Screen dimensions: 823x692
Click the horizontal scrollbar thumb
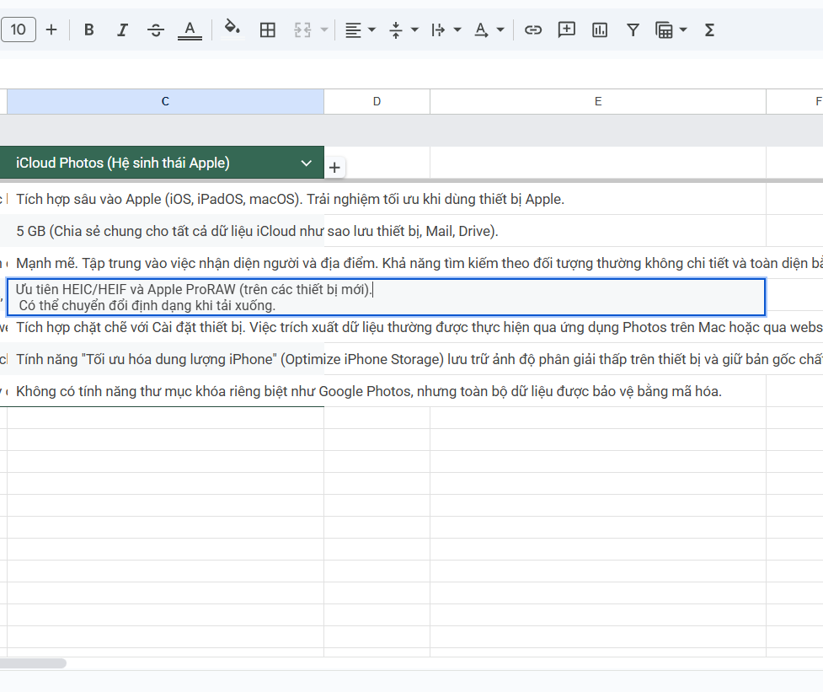coord(33,663)
